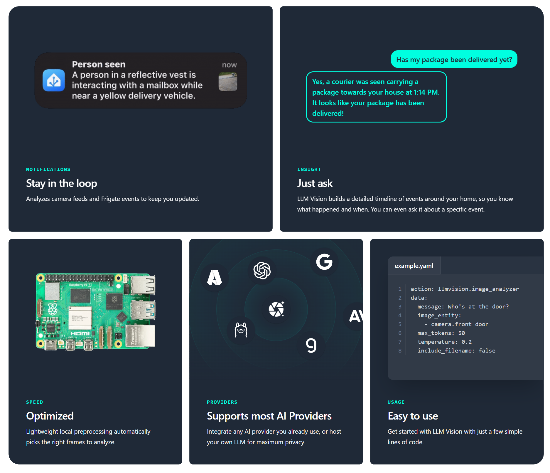550x473 pixels.
Task: Click the Home Assistant app icon in notification
Action: (54, 80)
